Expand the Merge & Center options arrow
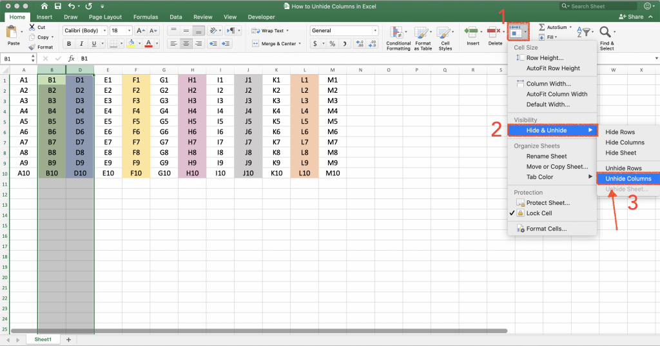The width and height of the screenshot is (660, 346). 300,44
